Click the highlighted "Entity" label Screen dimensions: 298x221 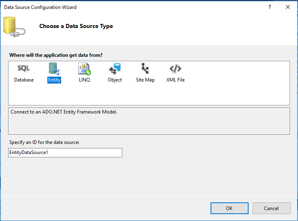click(54, 80)
